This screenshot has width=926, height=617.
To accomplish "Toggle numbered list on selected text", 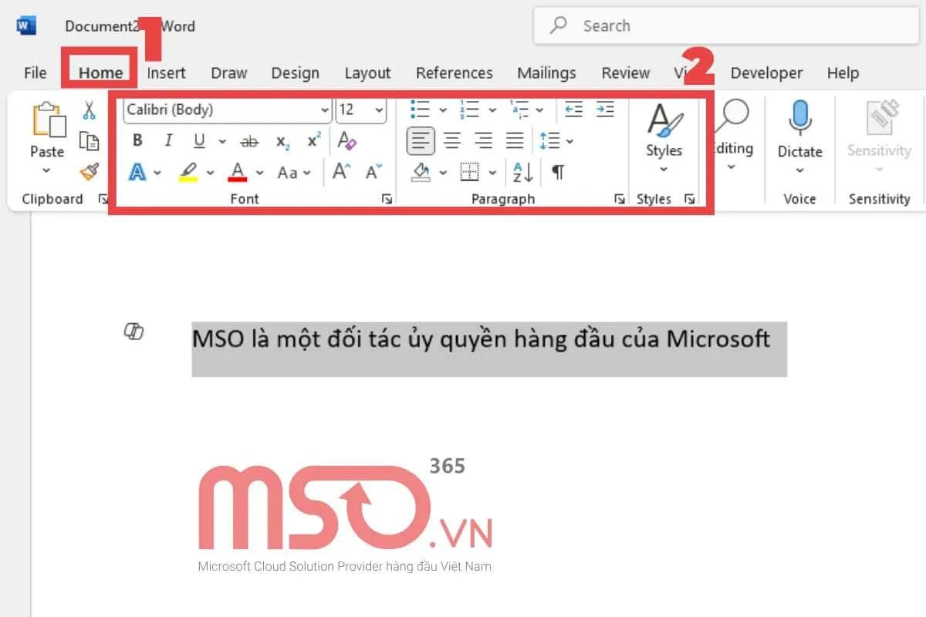I will click(x=470, y=109).
